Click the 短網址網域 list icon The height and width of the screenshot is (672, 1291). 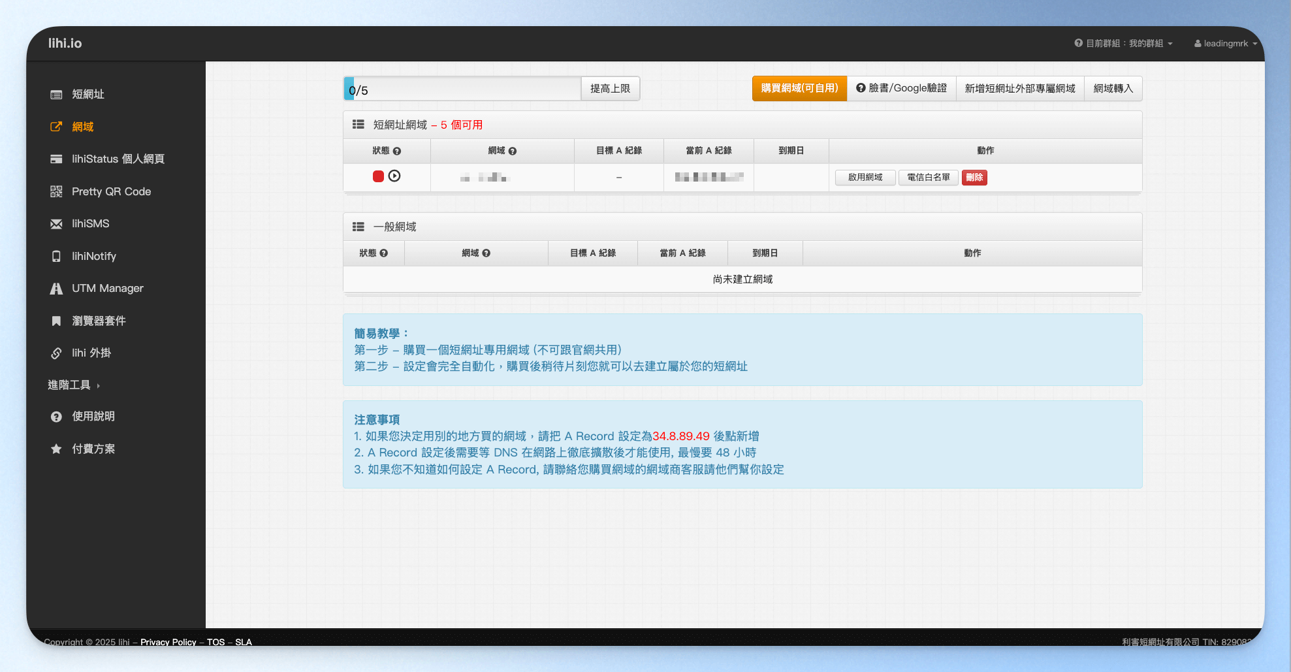(x=359, y=124)
